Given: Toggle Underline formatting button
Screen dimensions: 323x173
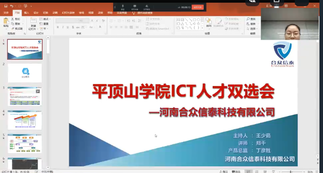Looking at the screenshot, I should pos(68,27).
